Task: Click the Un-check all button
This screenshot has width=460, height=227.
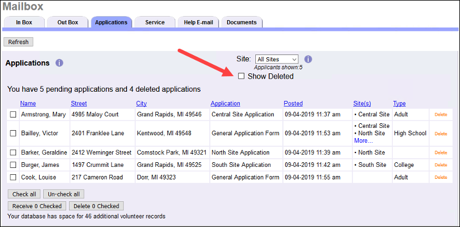Action: 64,194
